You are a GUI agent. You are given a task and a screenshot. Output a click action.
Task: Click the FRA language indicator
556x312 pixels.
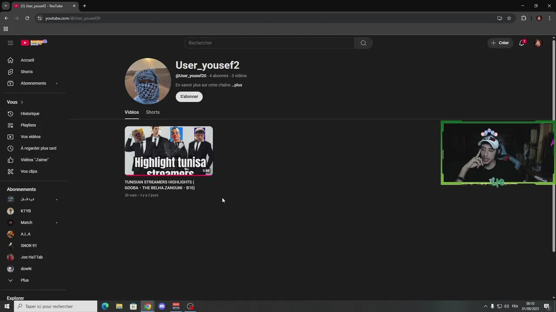point(515,306)
